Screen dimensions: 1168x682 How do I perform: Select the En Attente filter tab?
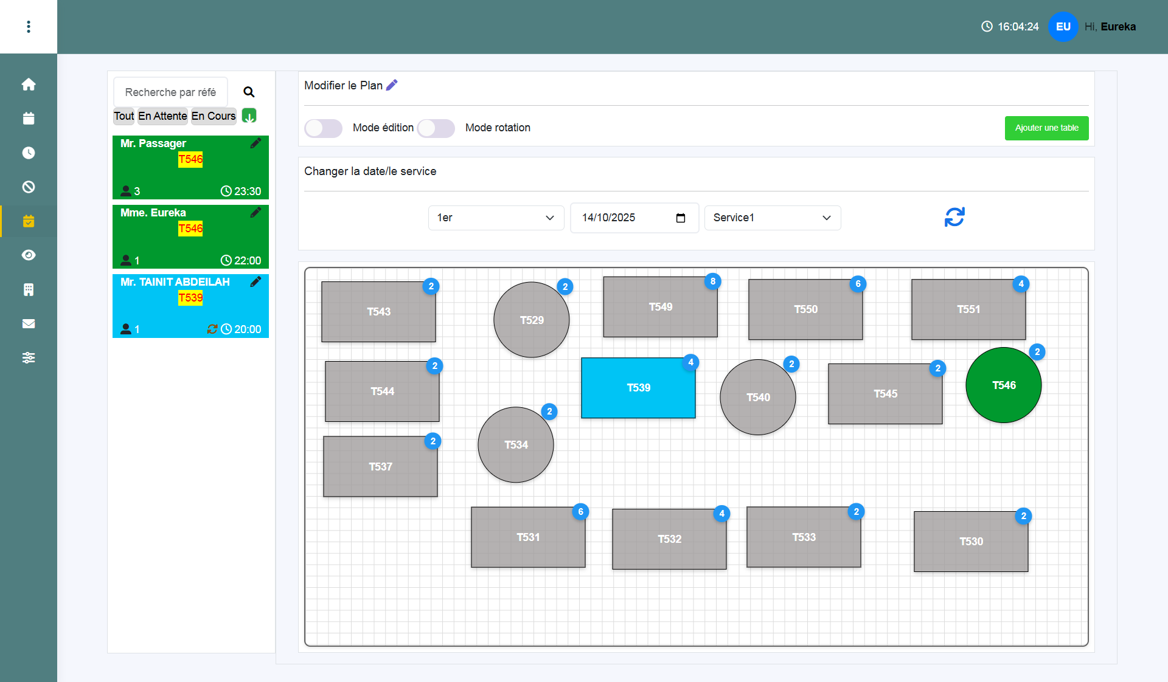[x=162, y=116]
